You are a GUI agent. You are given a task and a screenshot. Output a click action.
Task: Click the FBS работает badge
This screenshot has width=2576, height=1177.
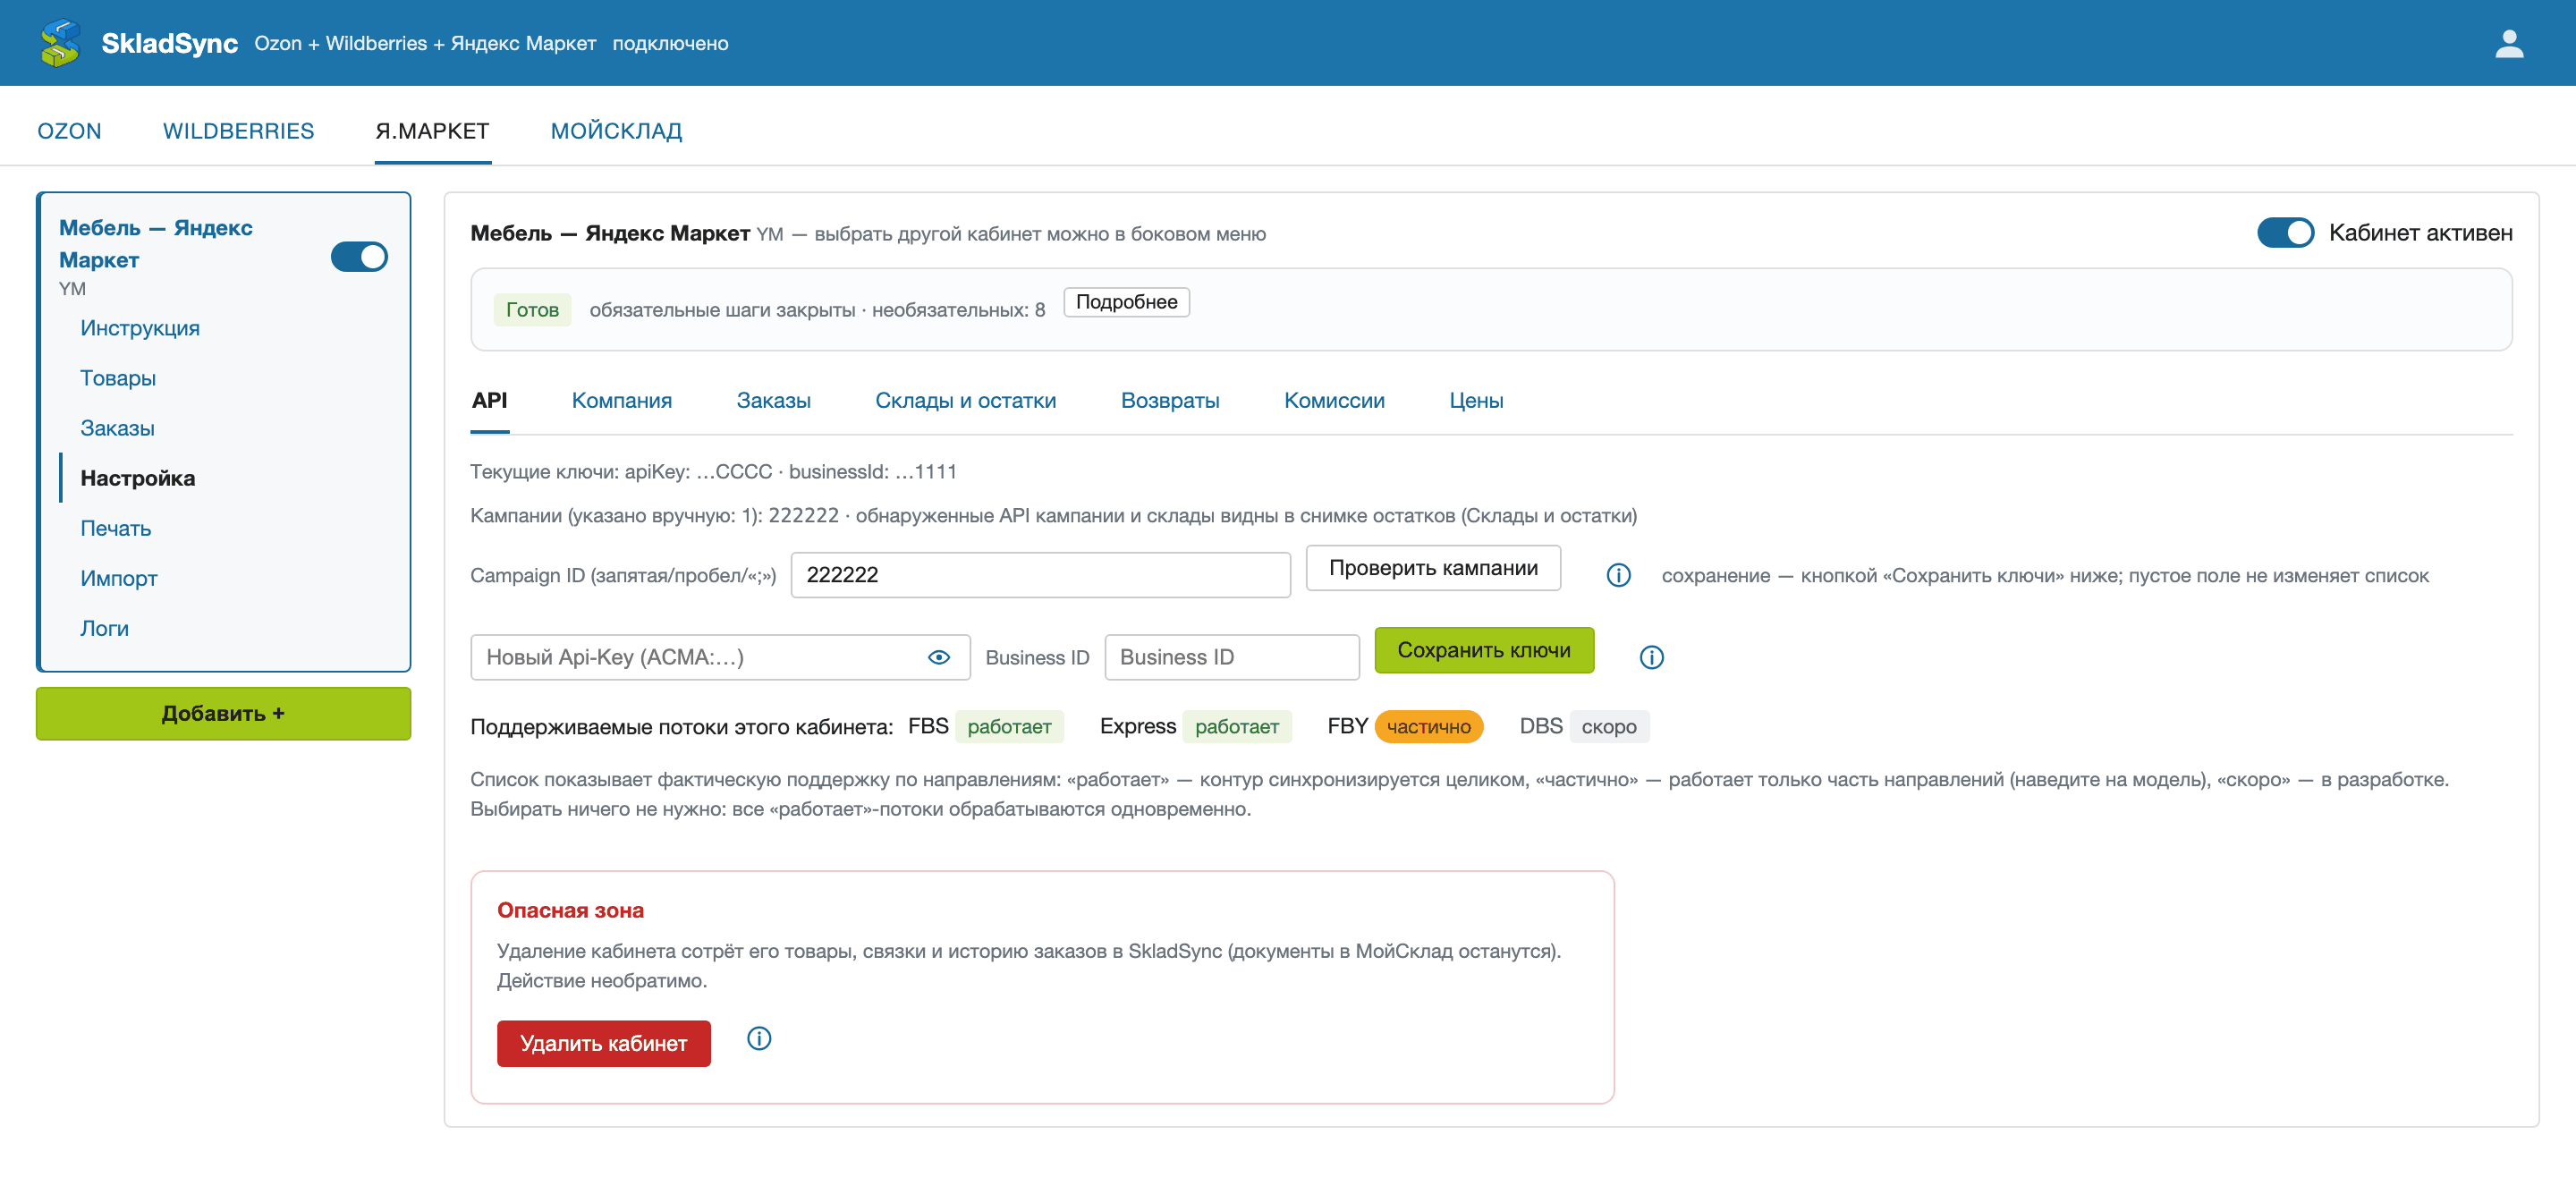pos(1008,726)
